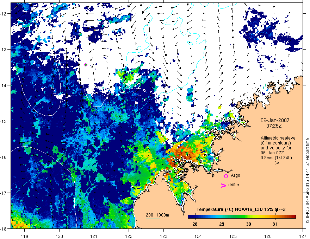The width and height of the screenshot is (310, 239).
Task: Click the 29 value on temperature scale
Action: (x=222, y=224)
